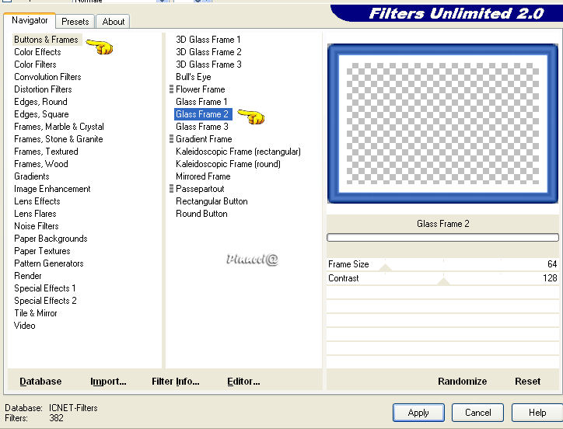Viewport: 563px width, 429px height.
Task: Choose Color Filters category
Action: tap(35, 65)
